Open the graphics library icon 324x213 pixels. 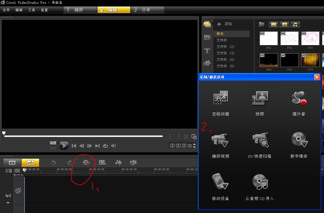207,63
